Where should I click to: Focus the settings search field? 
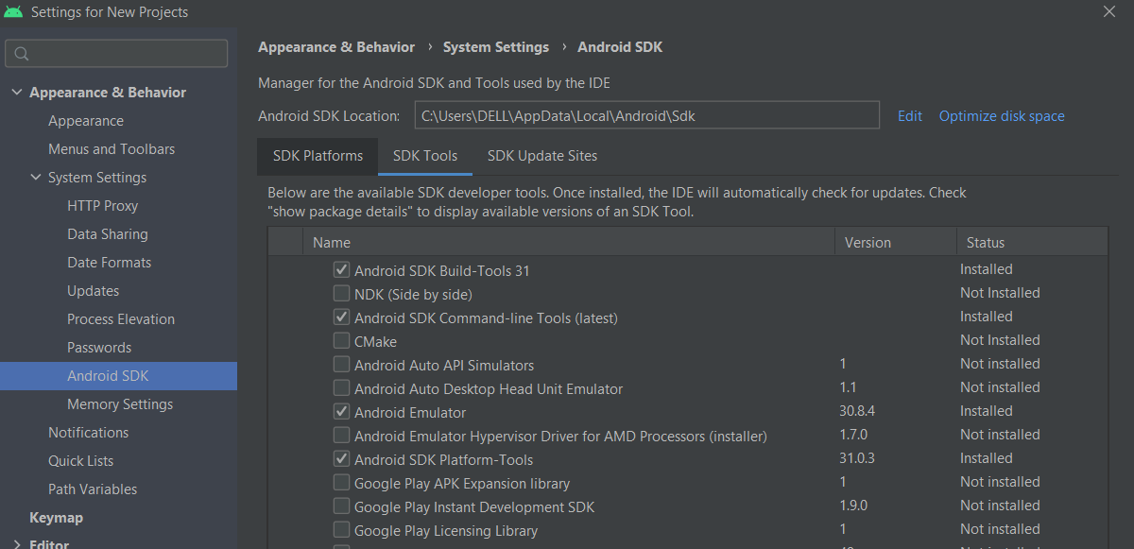click(116, 54)
